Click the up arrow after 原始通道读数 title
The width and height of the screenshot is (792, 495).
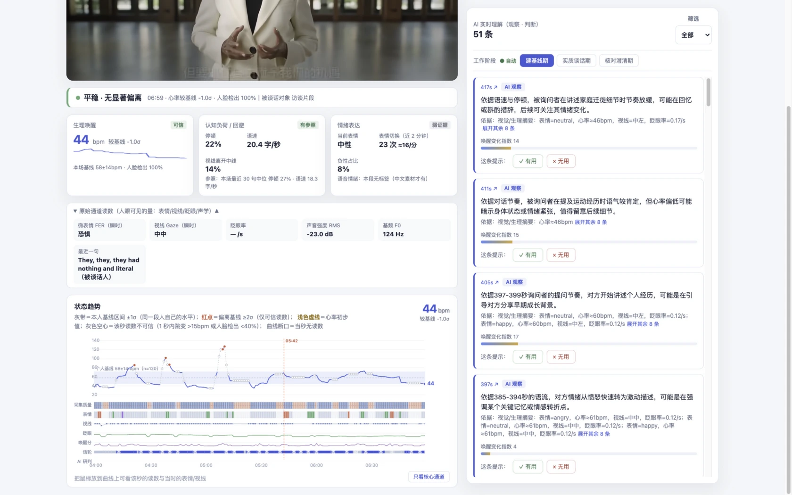click(x=217, y=211)
